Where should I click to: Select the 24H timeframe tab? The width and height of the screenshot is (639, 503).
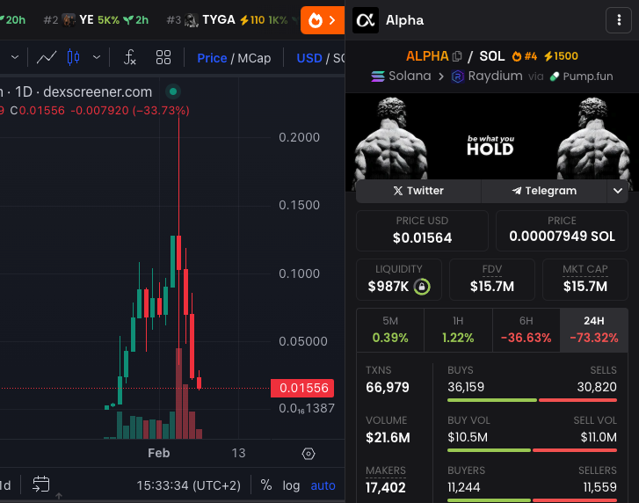(x=594, y=330)
